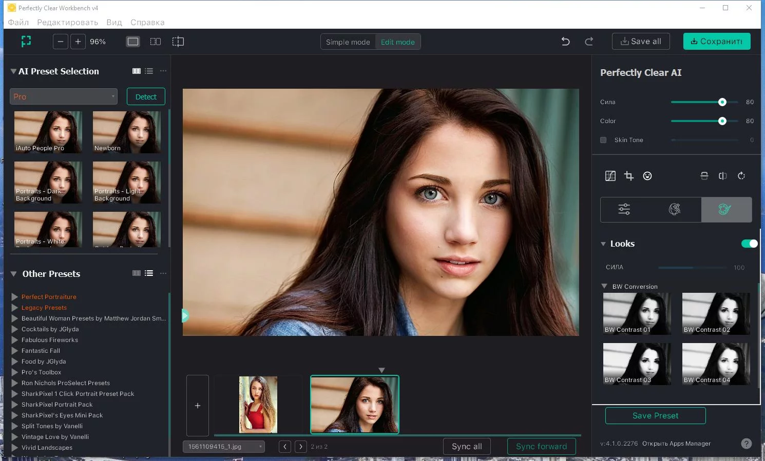Toggle the Looks switch off
Viewport: 765px width, 461px height.
[749, 244]
